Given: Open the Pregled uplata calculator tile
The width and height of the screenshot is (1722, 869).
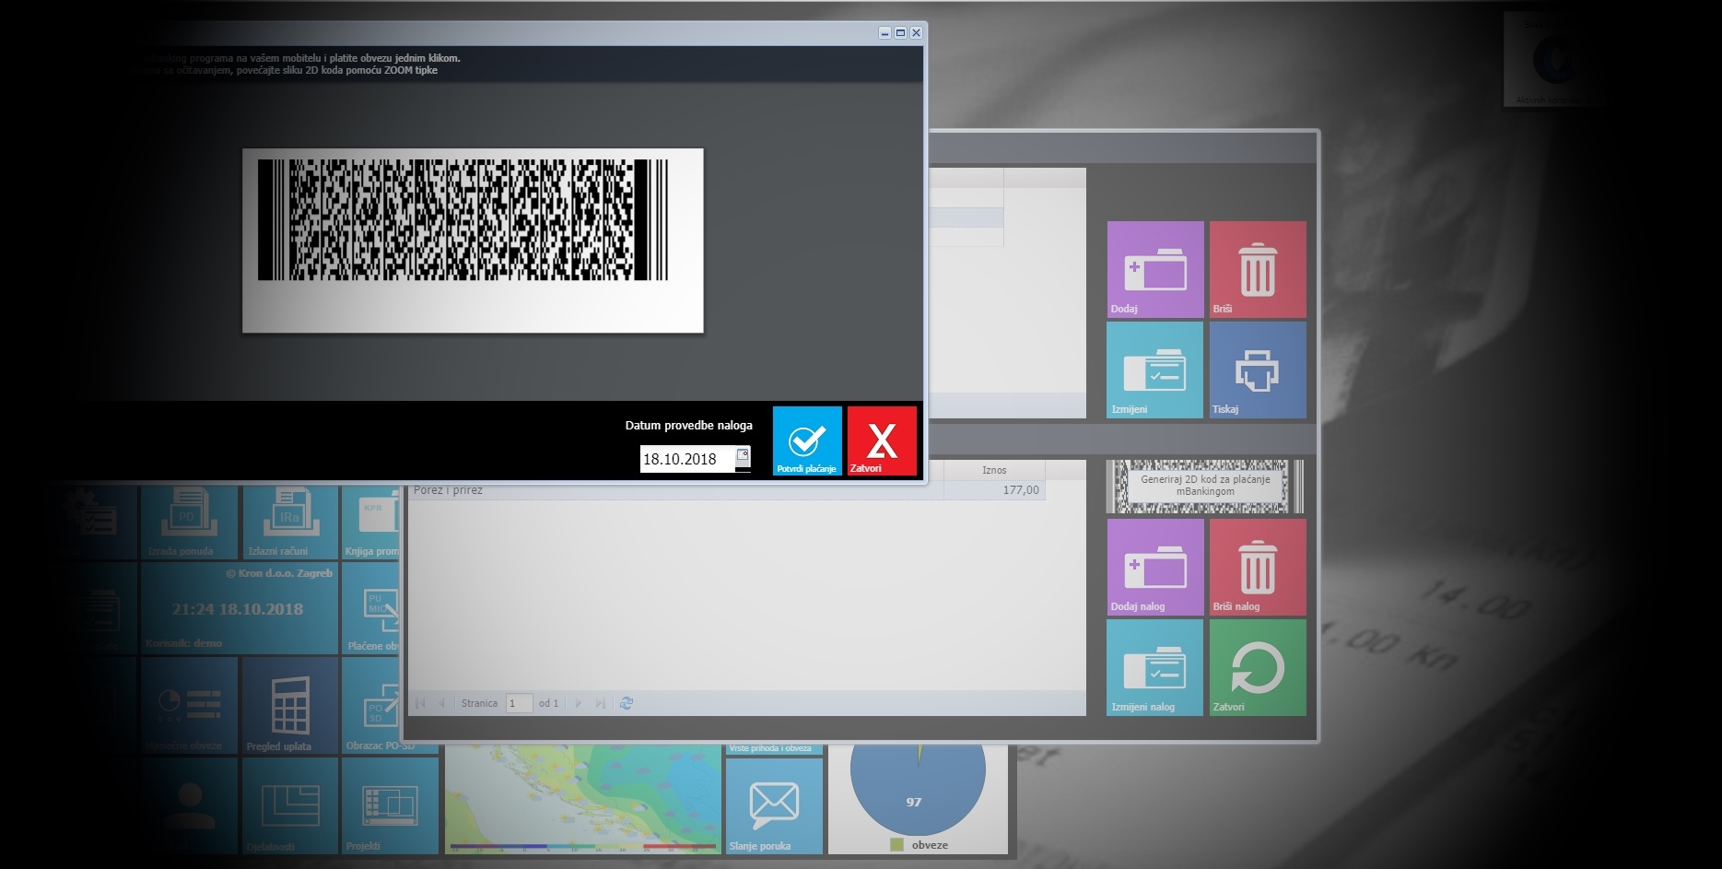Looking at the screenshot, I should point(289,706).
